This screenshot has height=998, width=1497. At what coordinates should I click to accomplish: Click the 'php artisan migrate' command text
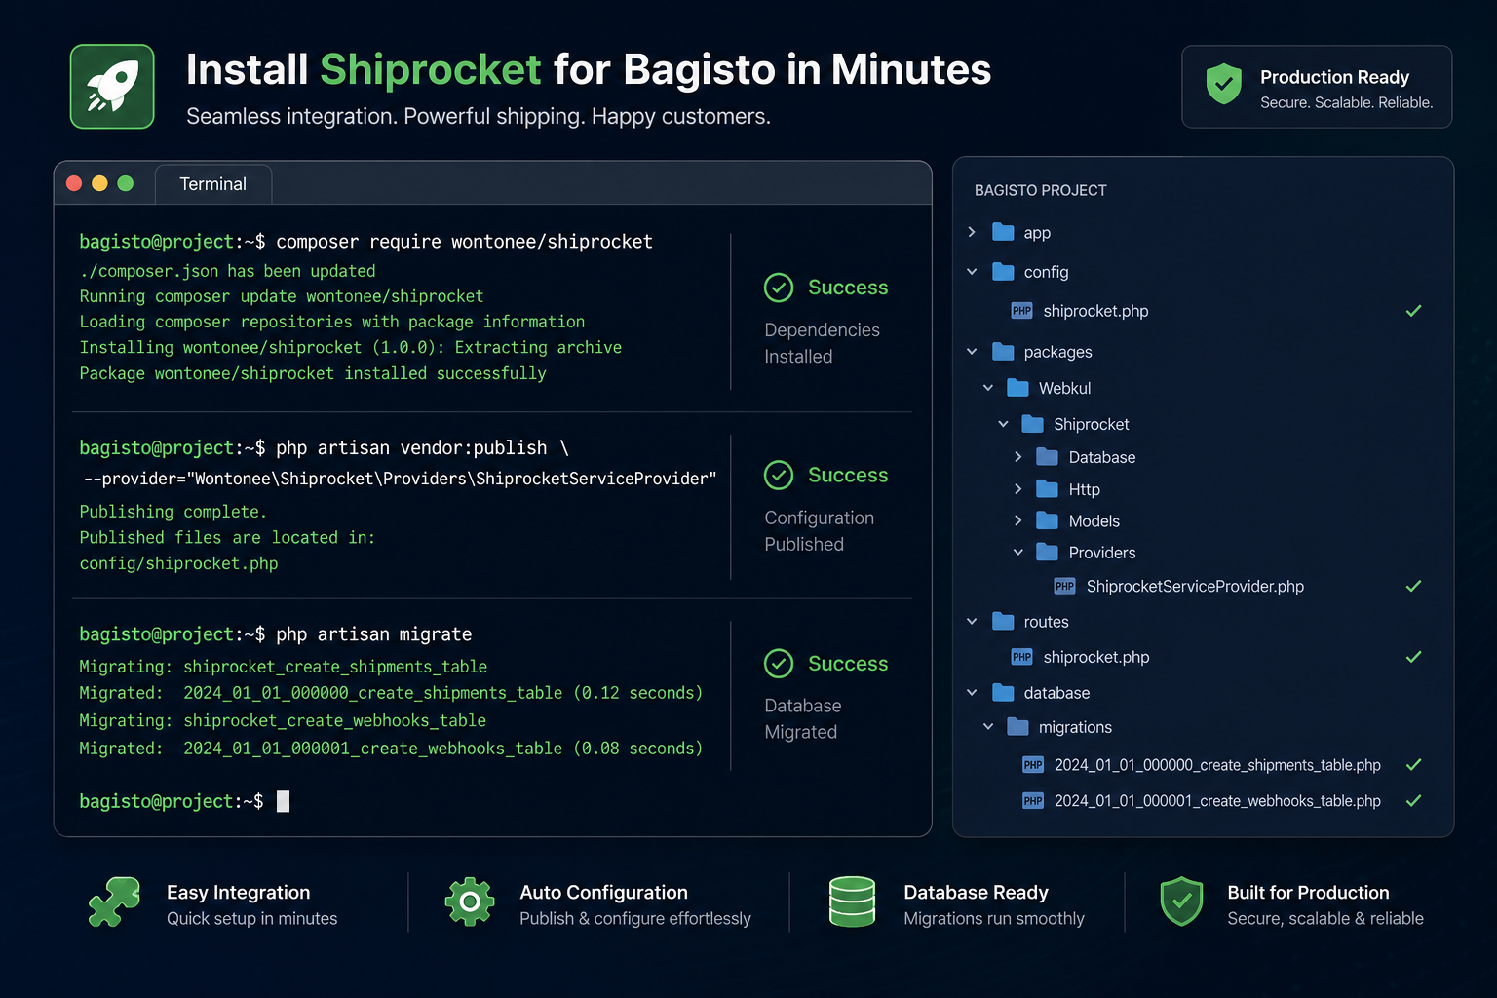click(373, 634)
